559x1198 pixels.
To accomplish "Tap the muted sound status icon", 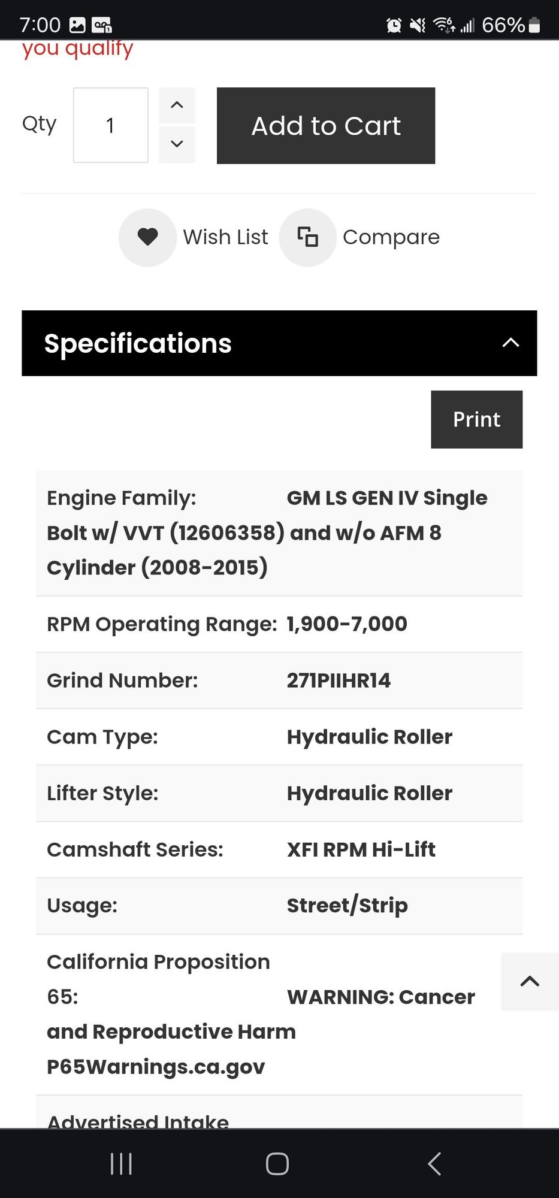I will (x=418, y=25).
